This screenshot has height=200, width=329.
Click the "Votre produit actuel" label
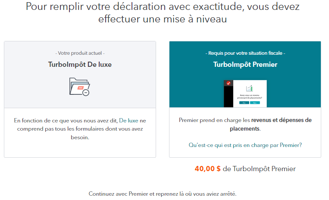[80, 53]
